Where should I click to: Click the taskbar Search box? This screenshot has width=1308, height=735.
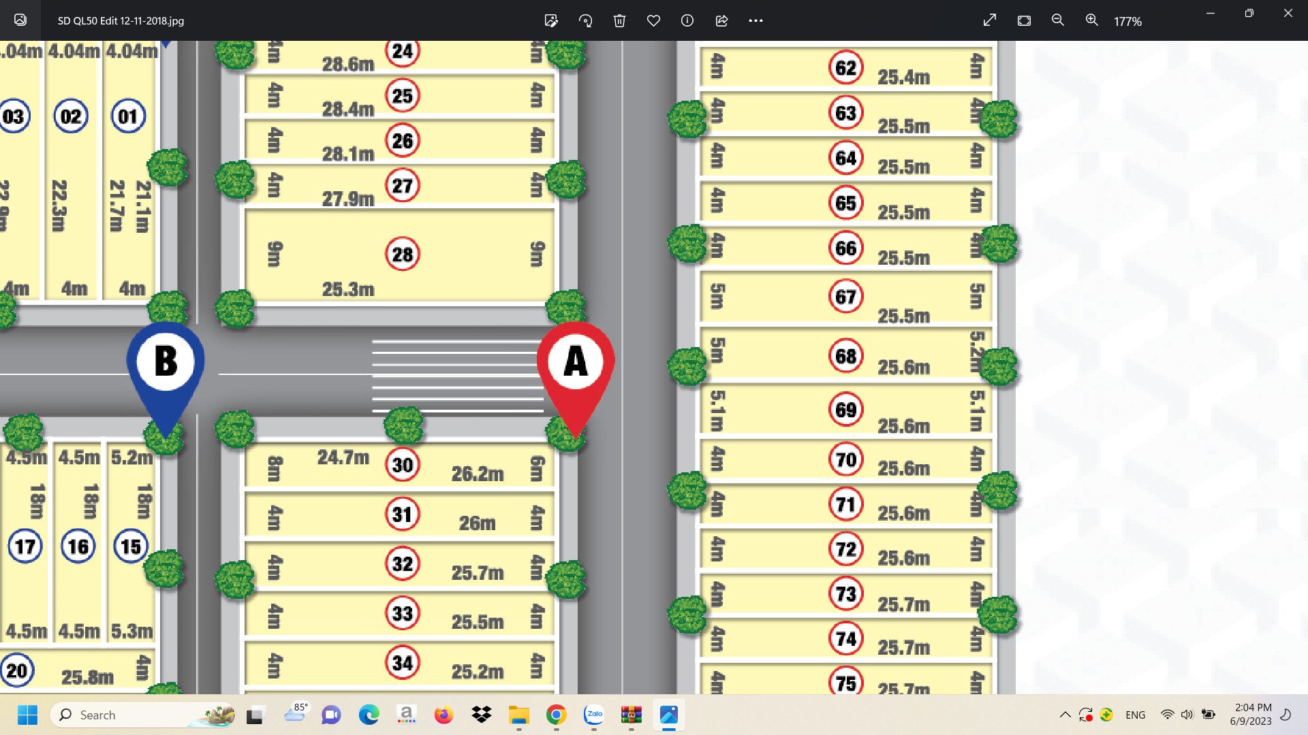(143, 715)
